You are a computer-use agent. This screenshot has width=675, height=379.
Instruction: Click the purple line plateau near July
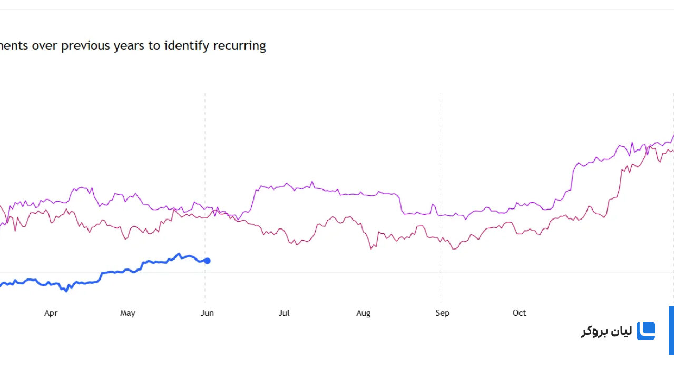(x=285, y=184)
